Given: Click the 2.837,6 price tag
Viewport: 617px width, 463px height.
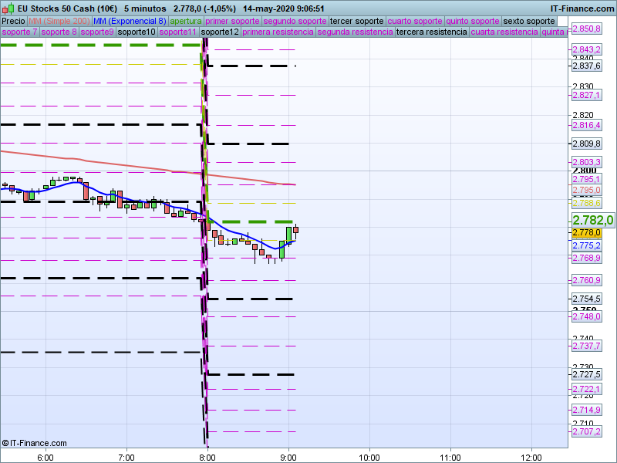Looking at the screenshot, I should 586,66.
